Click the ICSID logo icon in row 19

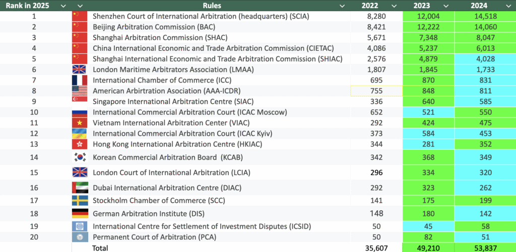click(80, 226)
